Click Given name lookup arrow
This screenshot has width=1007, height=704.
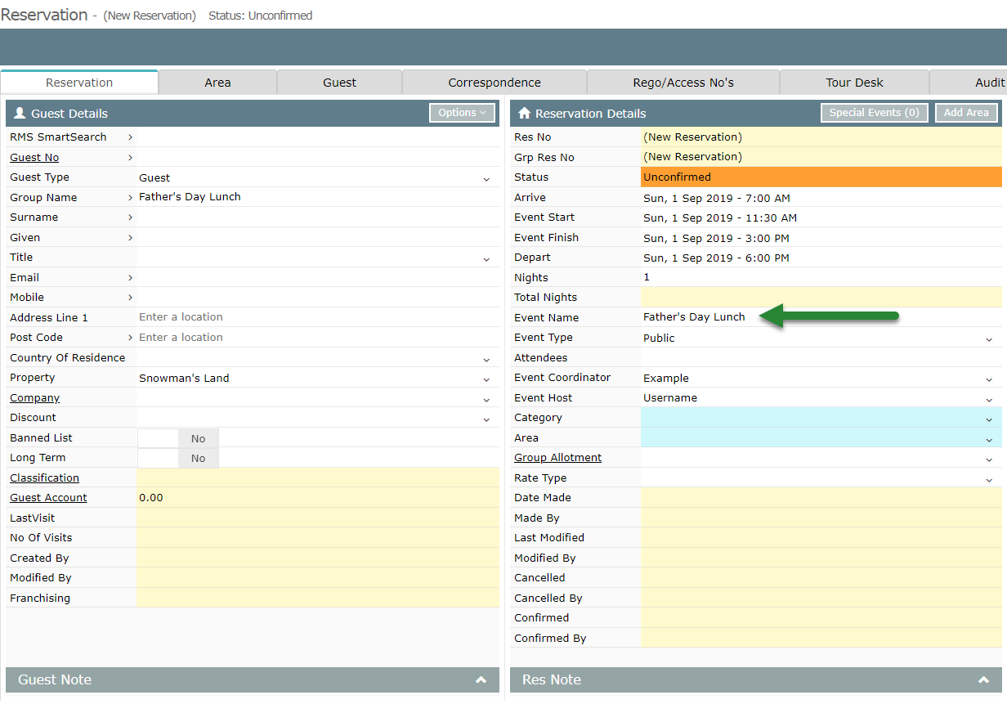pos(130,238)
